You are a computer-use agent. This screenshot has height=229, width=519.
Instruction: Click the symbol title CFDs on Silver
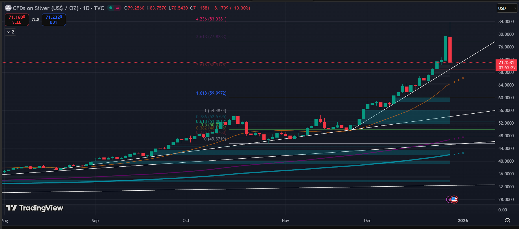45,8
